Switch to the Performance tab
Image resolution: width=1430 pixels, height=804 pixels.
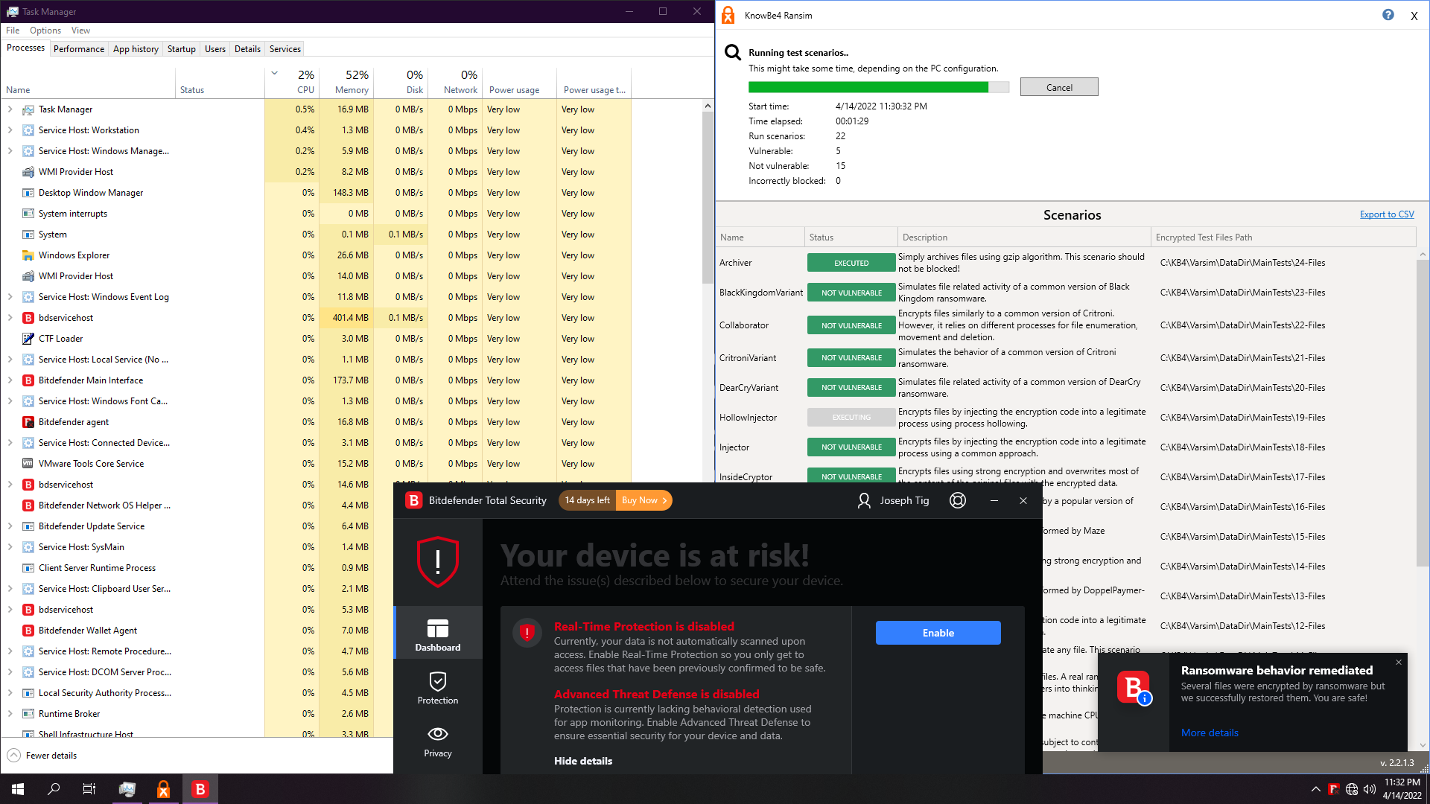(78, 49)
